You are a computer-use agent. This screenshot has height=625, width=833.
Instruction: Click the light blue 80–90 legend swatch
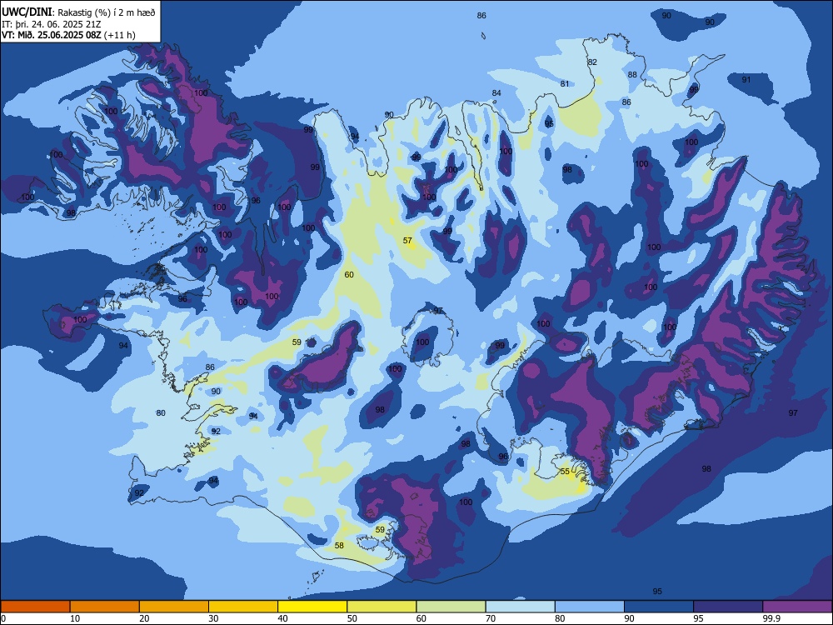click(x=590, y=607)
